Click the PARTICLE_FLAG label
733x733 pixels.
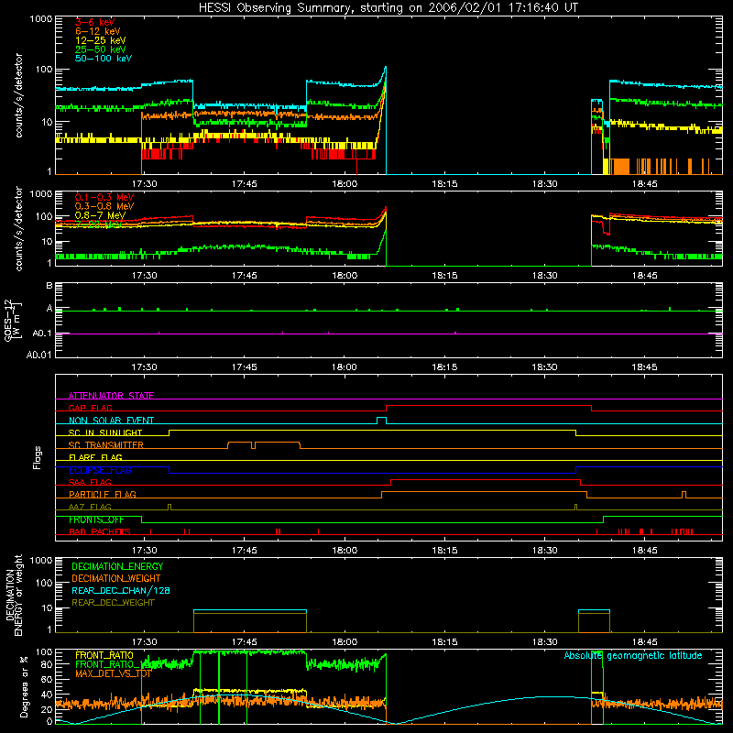[x=103, y=495]
